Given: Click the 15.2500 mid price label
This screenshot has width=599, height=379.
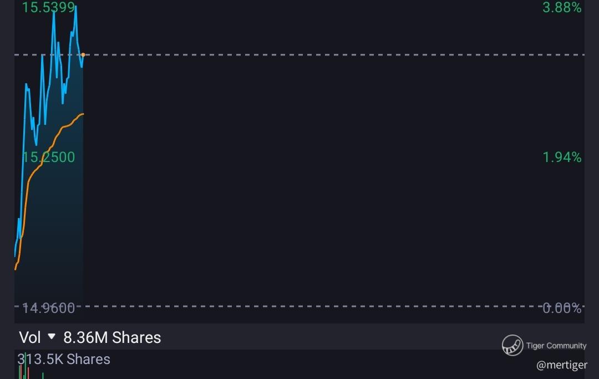Looking at the screenshot, I should click(x=48, y=157).
